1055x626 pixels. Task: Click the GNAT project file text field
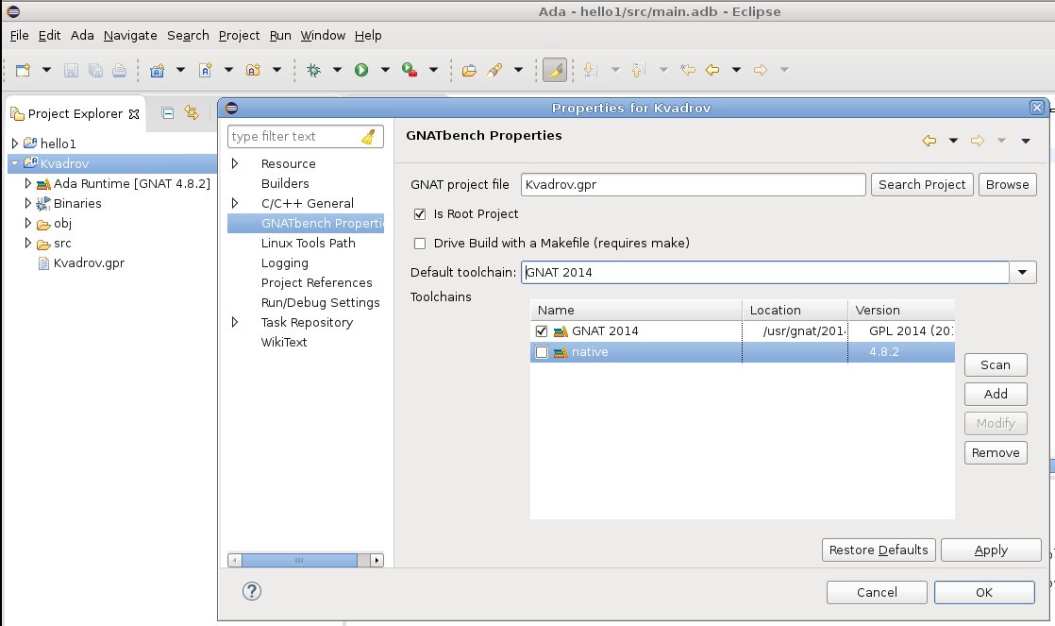[x=693, y=184]
